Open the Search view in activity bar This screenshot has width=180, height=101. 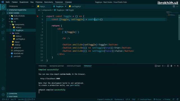click(x=3, y=13)
